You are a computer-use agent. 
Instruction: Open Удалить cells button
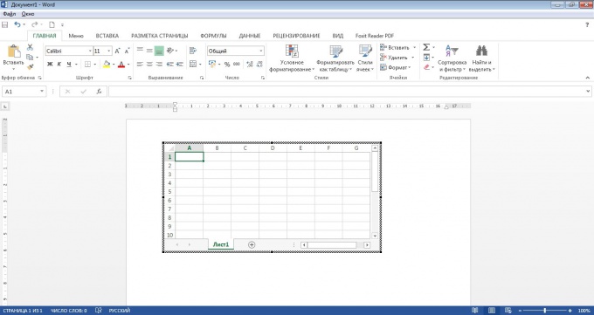tap(394, 58)
